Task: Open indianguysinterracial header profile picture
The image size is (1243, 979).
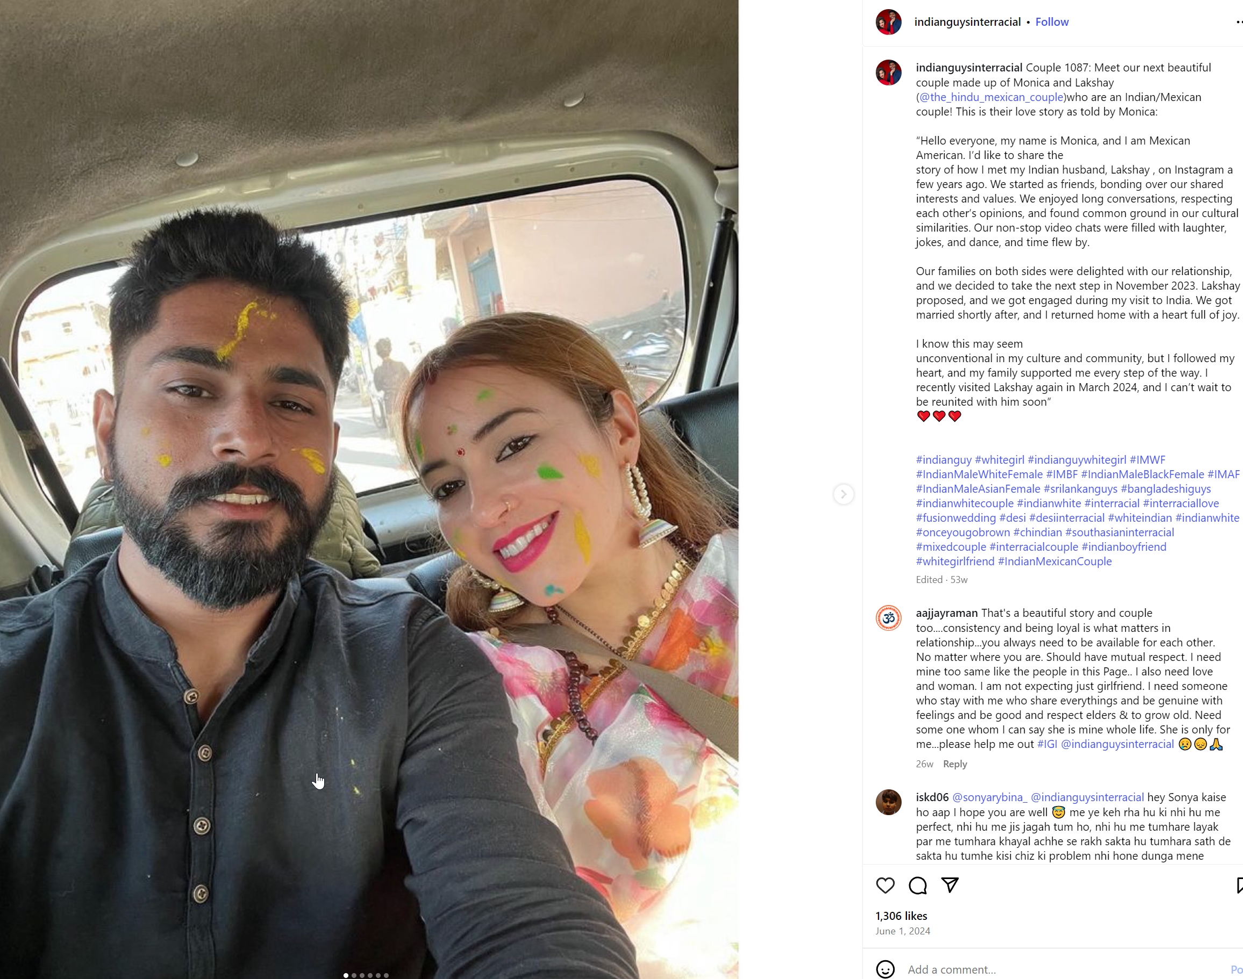Action: coord(889,22)
